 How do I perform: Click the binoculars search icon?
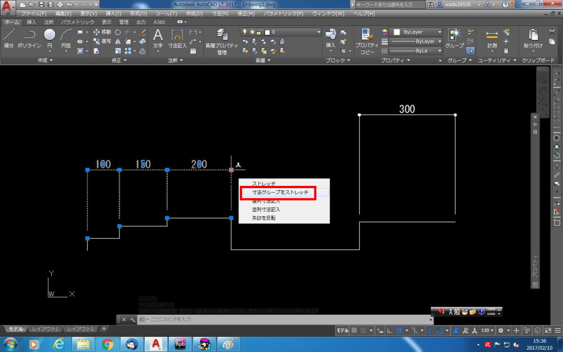tap(430, 5)
